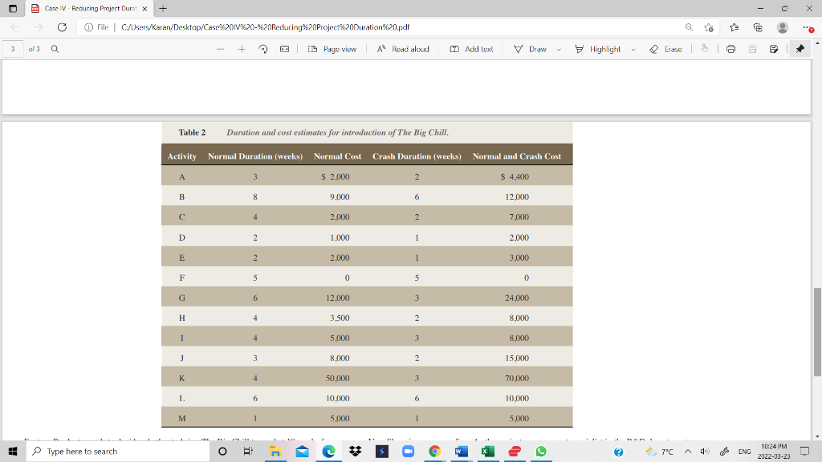Viewport: 822px width, 462px height.
Task: Print the PDF document
Action: click(730, 49)
